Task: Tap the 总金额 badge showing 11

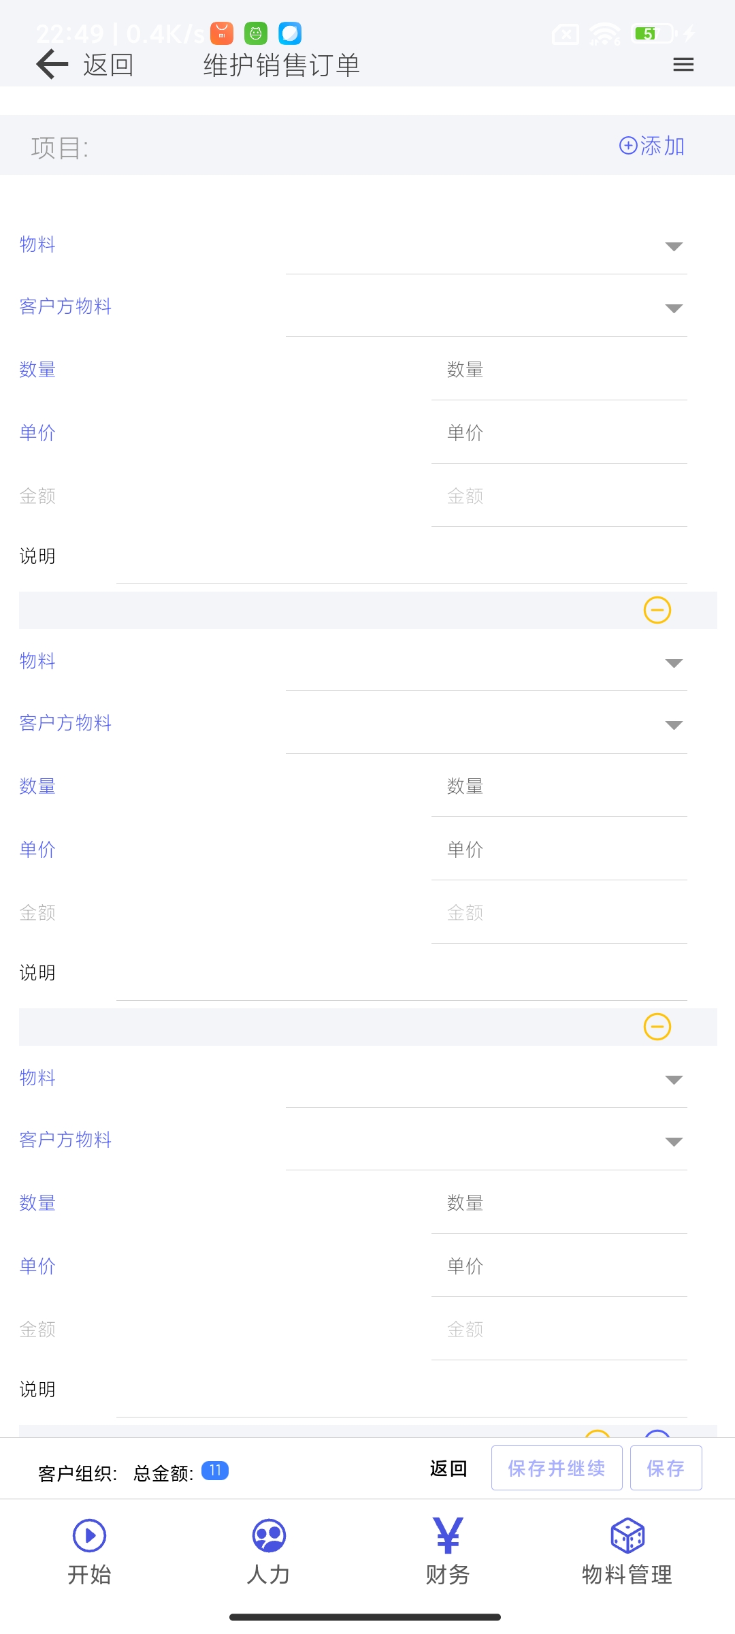Action: (x=215, y=1471)
